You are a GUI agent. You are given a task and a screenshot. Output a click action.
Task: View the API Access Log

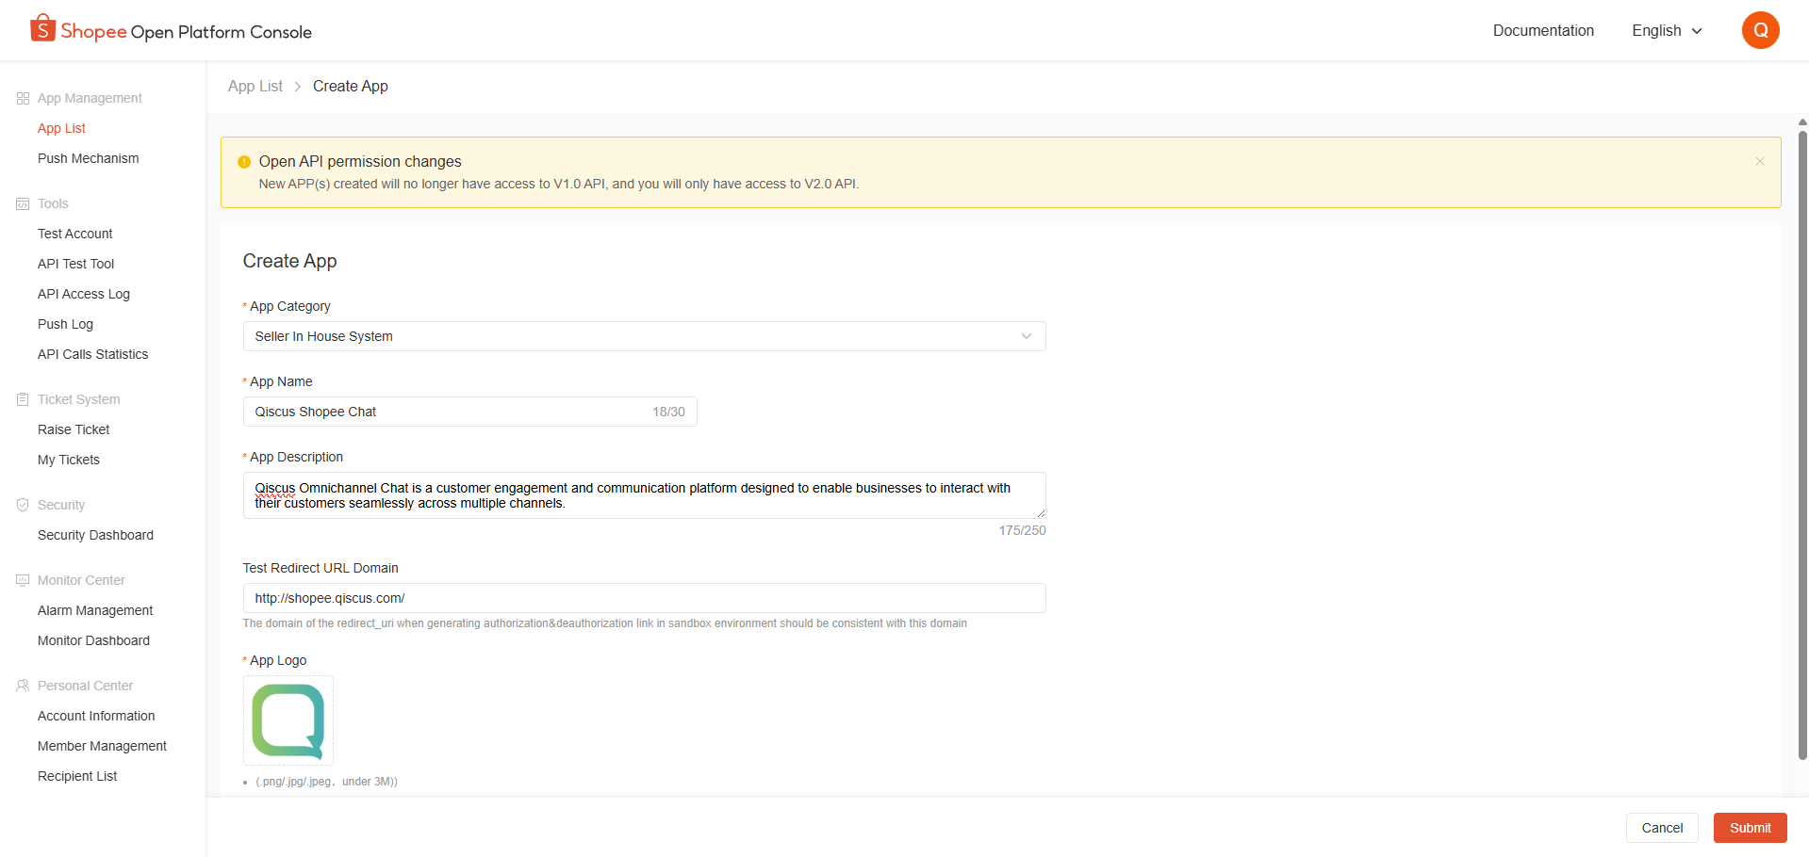84,294
